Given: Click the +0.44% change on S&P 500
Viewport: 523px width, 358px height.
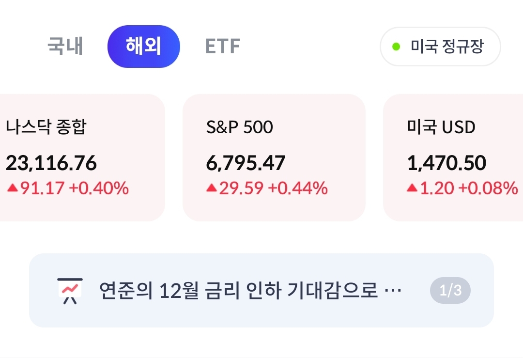Looking at the screenshot, I should coord(298,188).
